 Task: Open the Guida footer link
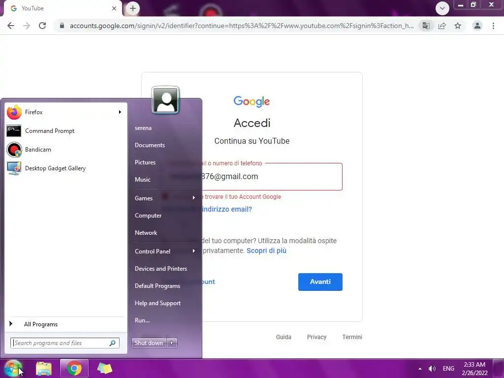[x=283, y=337]
